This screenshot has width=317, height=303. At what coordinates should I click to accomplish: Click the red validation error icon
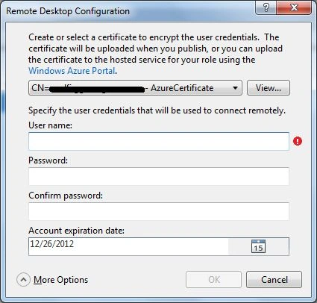(298, 141)
